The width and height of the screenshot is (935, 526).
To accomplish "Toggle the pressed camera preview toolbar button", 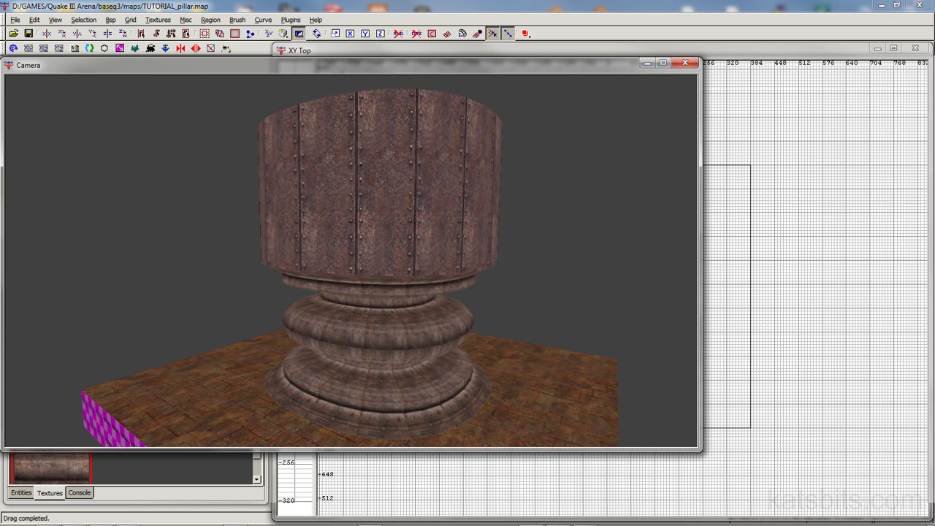I will 299,34.
